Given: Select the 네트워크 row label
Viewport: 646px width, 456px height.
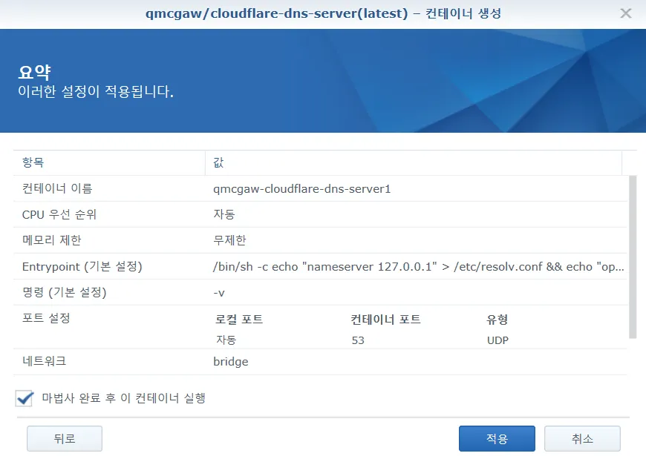Looking at the screenshot, I should pyautogui.click(x=44, y=361).
